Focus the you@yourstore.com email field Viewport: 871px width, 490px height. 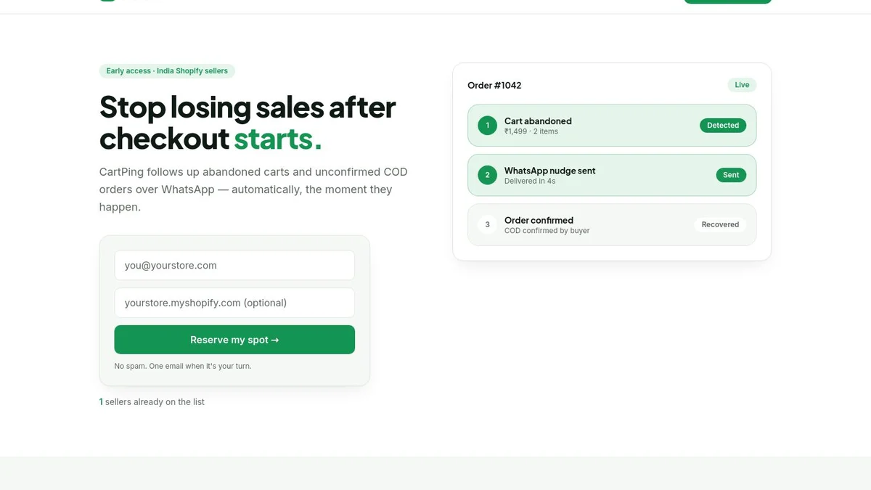click(234, 265)
